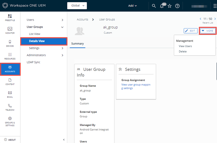
Task: Click the Managed By value Android Garnet Integration
Action: point(94,131)
